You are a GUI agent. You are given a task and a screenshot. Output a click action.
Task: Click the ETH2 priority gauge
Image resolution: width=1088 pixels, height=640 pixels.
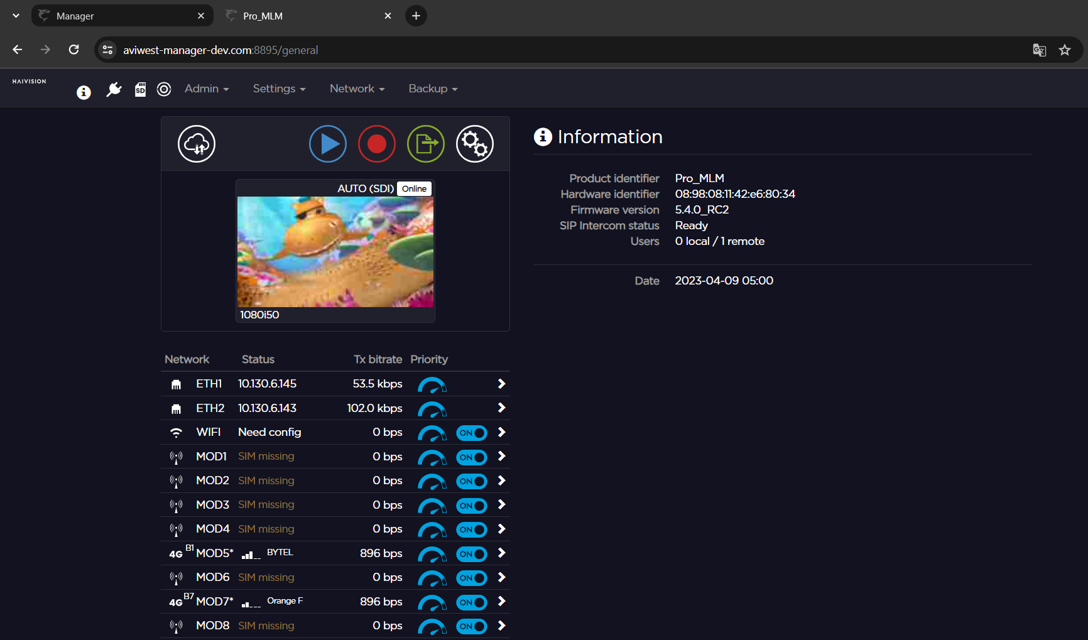432,409
